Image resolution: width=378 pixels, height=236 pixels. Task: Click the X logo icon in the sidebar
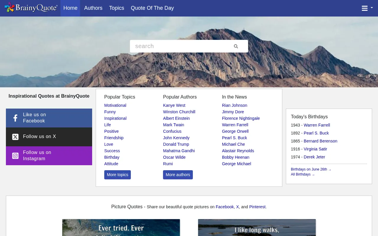pos(15,137)
